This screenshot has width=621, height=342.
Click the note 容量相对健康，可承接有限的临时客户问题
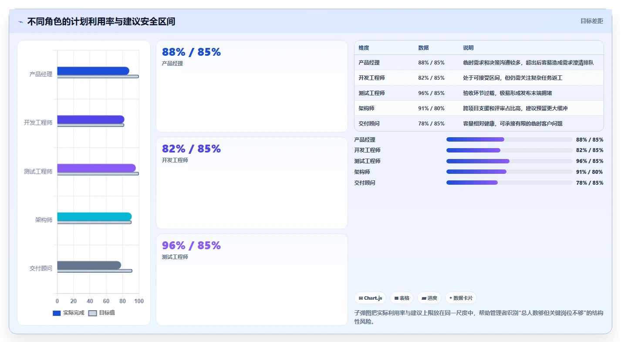513,124
